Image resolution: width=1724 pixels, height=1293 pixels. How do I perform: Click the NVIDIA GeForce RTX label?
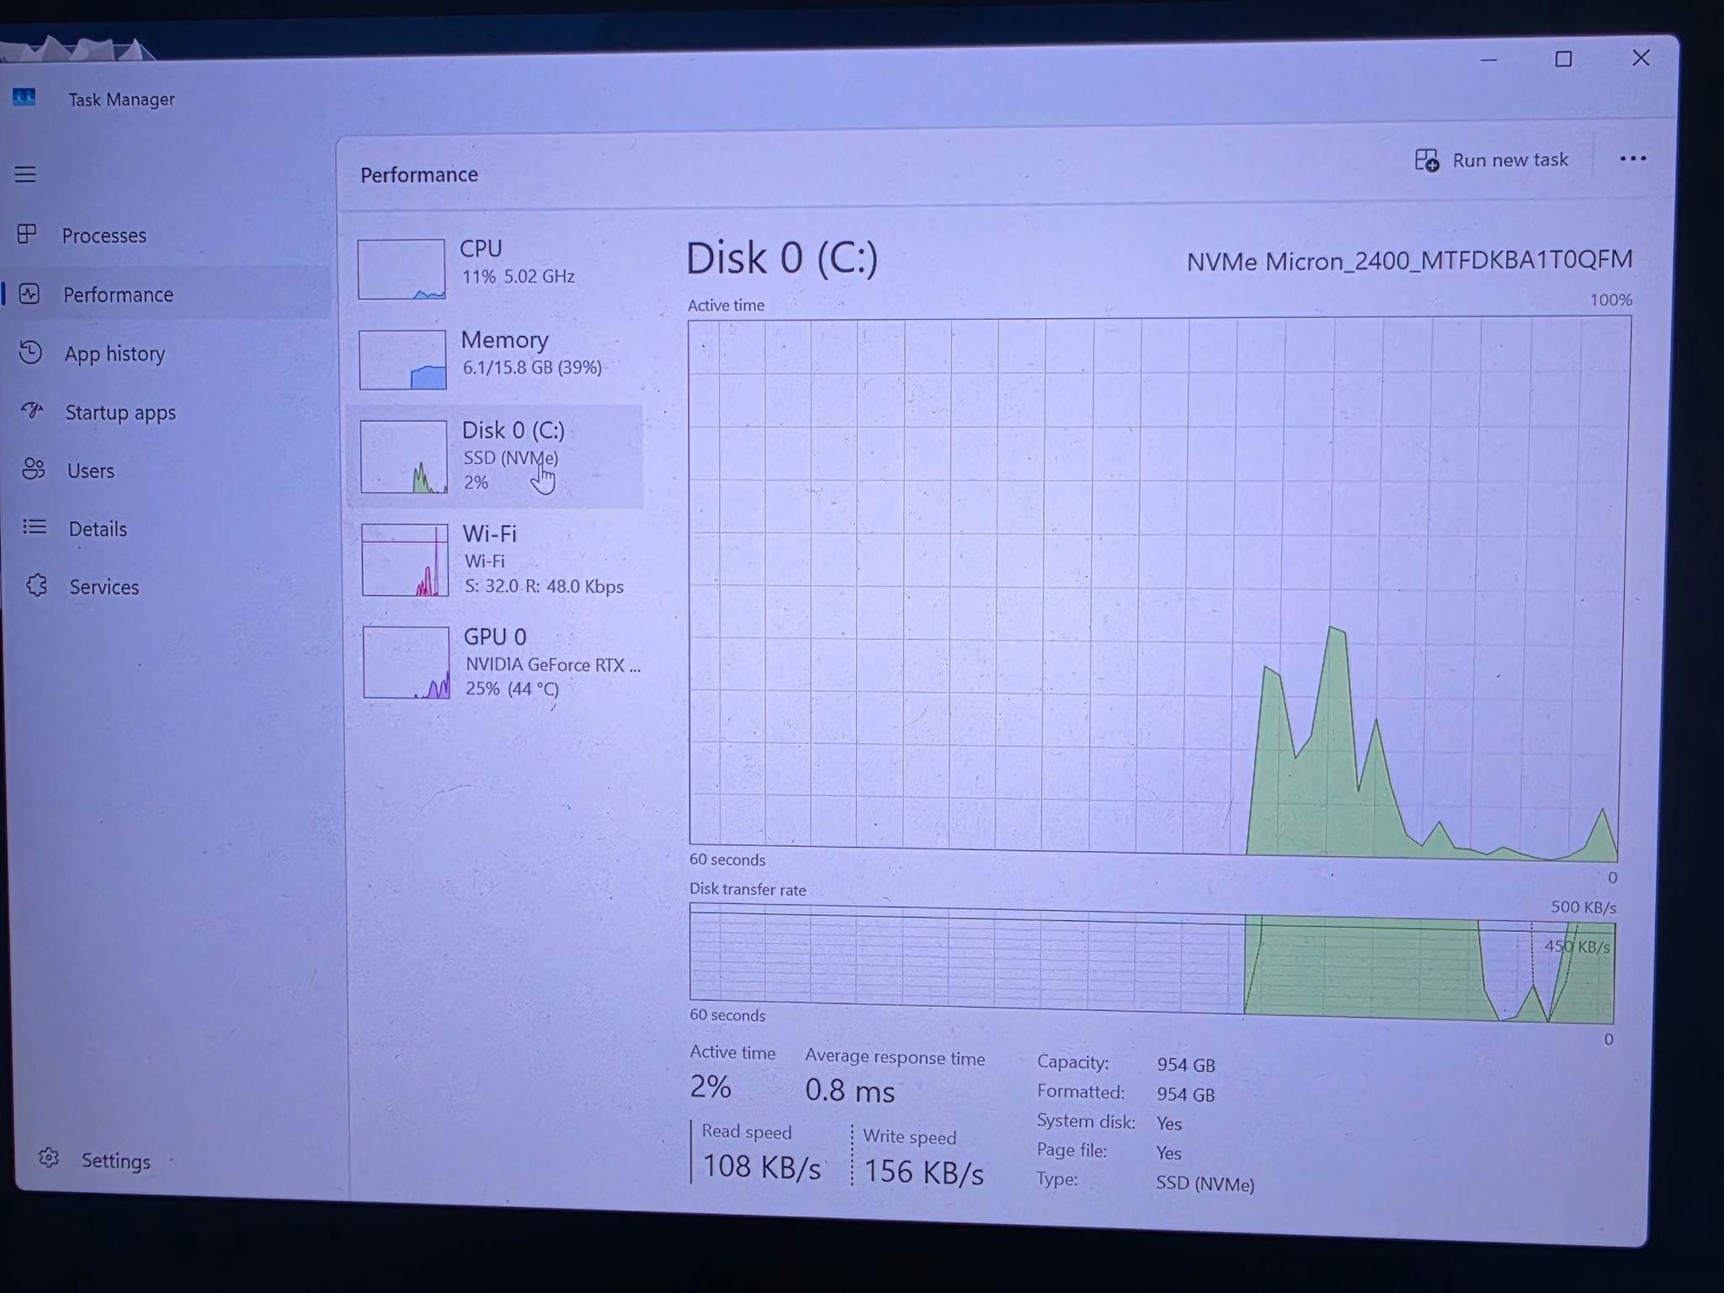coord(553,665)
